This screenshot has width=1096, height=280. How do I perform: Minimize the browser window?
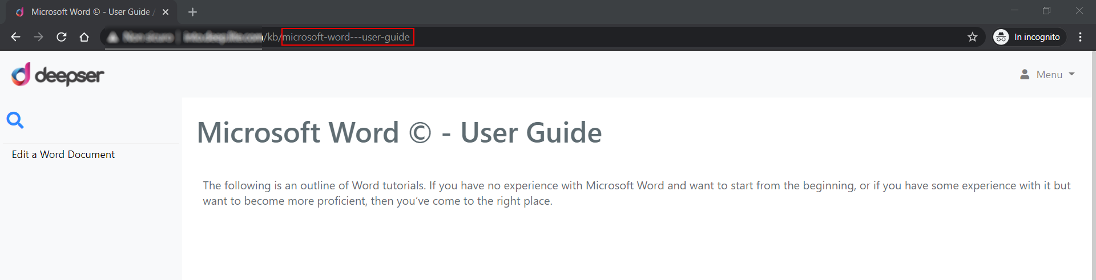1014,11
